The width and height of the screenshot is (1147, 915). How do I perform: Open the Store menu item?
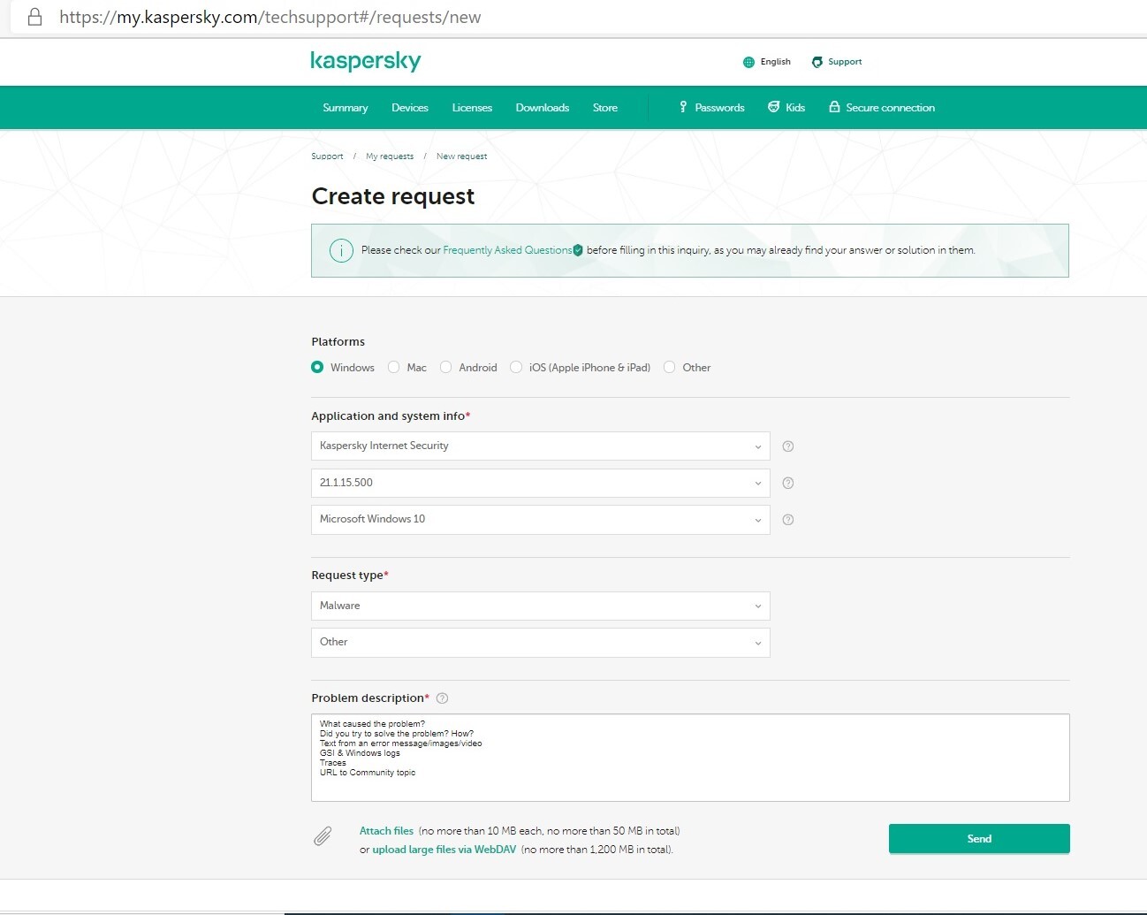(x=605, y=108)
